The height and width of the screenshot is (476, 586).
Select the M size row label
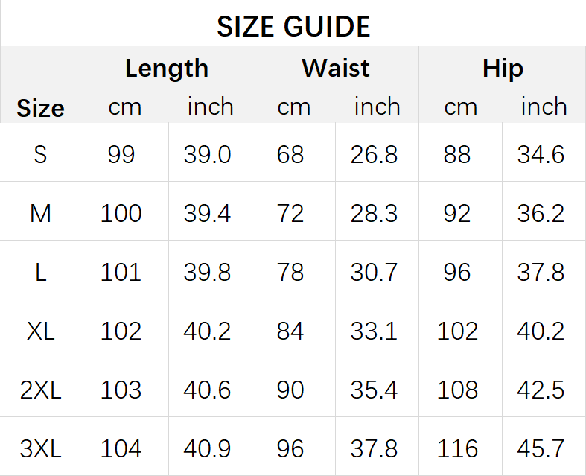tap(40, 214)
